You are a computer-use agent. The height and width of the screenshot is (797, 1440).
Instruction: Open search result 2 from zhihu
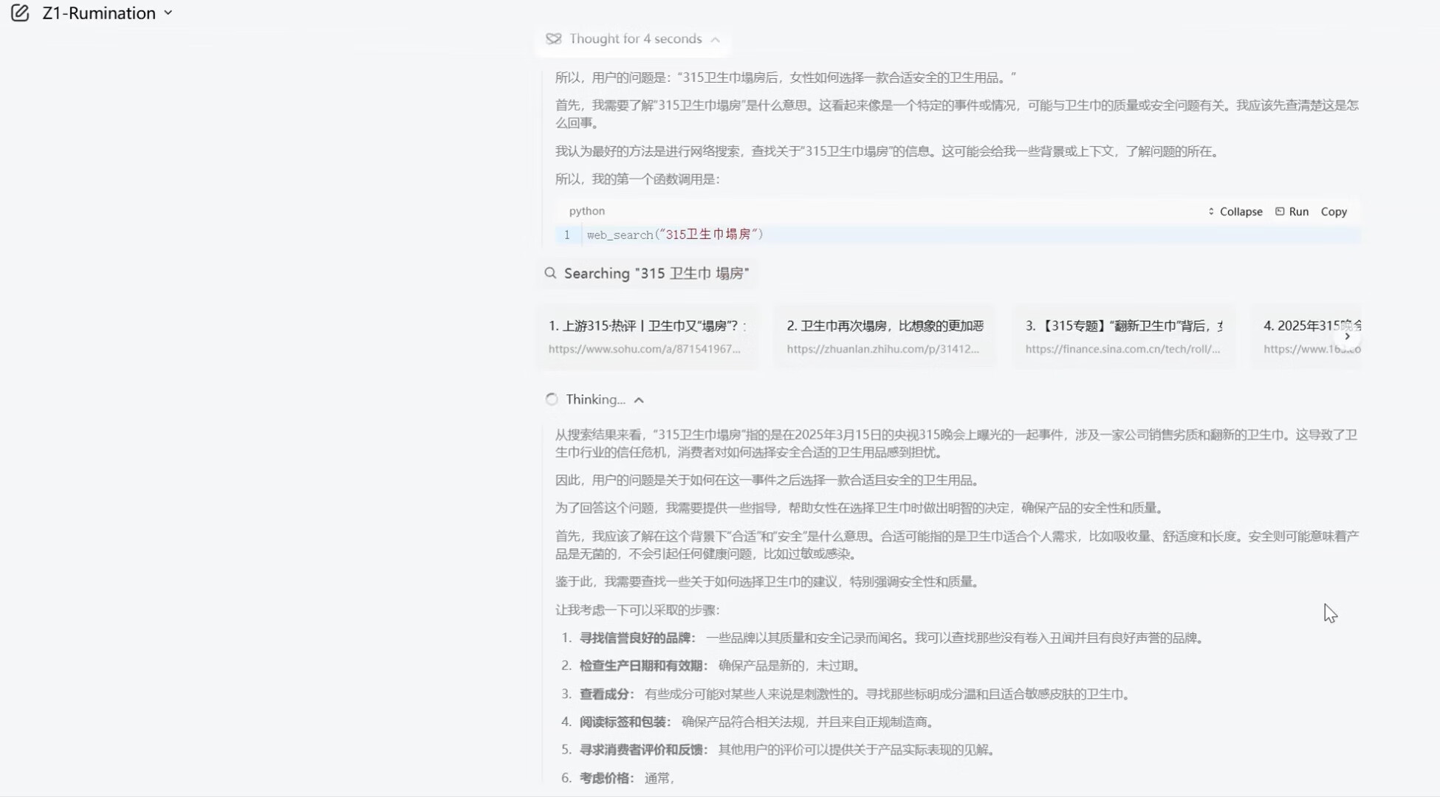point(885,337)
